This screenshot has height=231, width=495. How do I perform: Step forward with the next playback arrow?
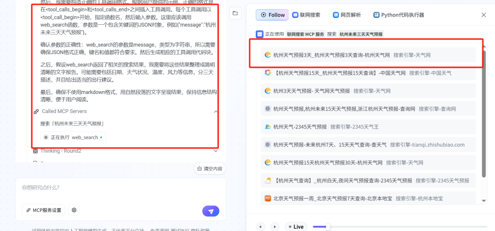click(x=275, y=226)
